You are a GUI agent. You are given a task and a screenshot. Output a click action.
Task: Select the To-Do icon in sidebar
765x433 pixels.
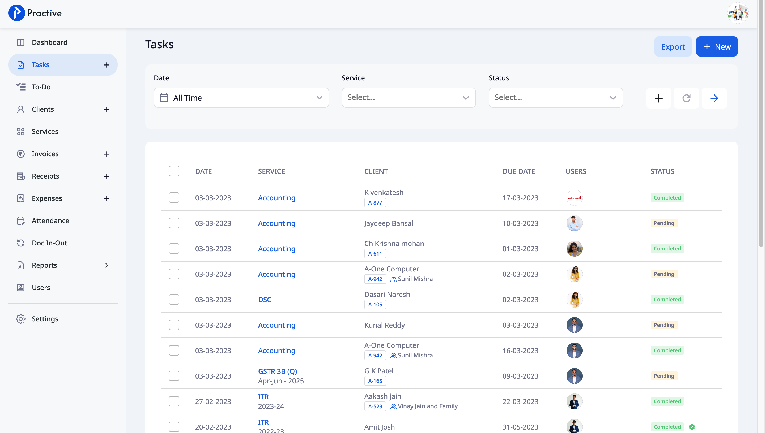pos(20,86)
